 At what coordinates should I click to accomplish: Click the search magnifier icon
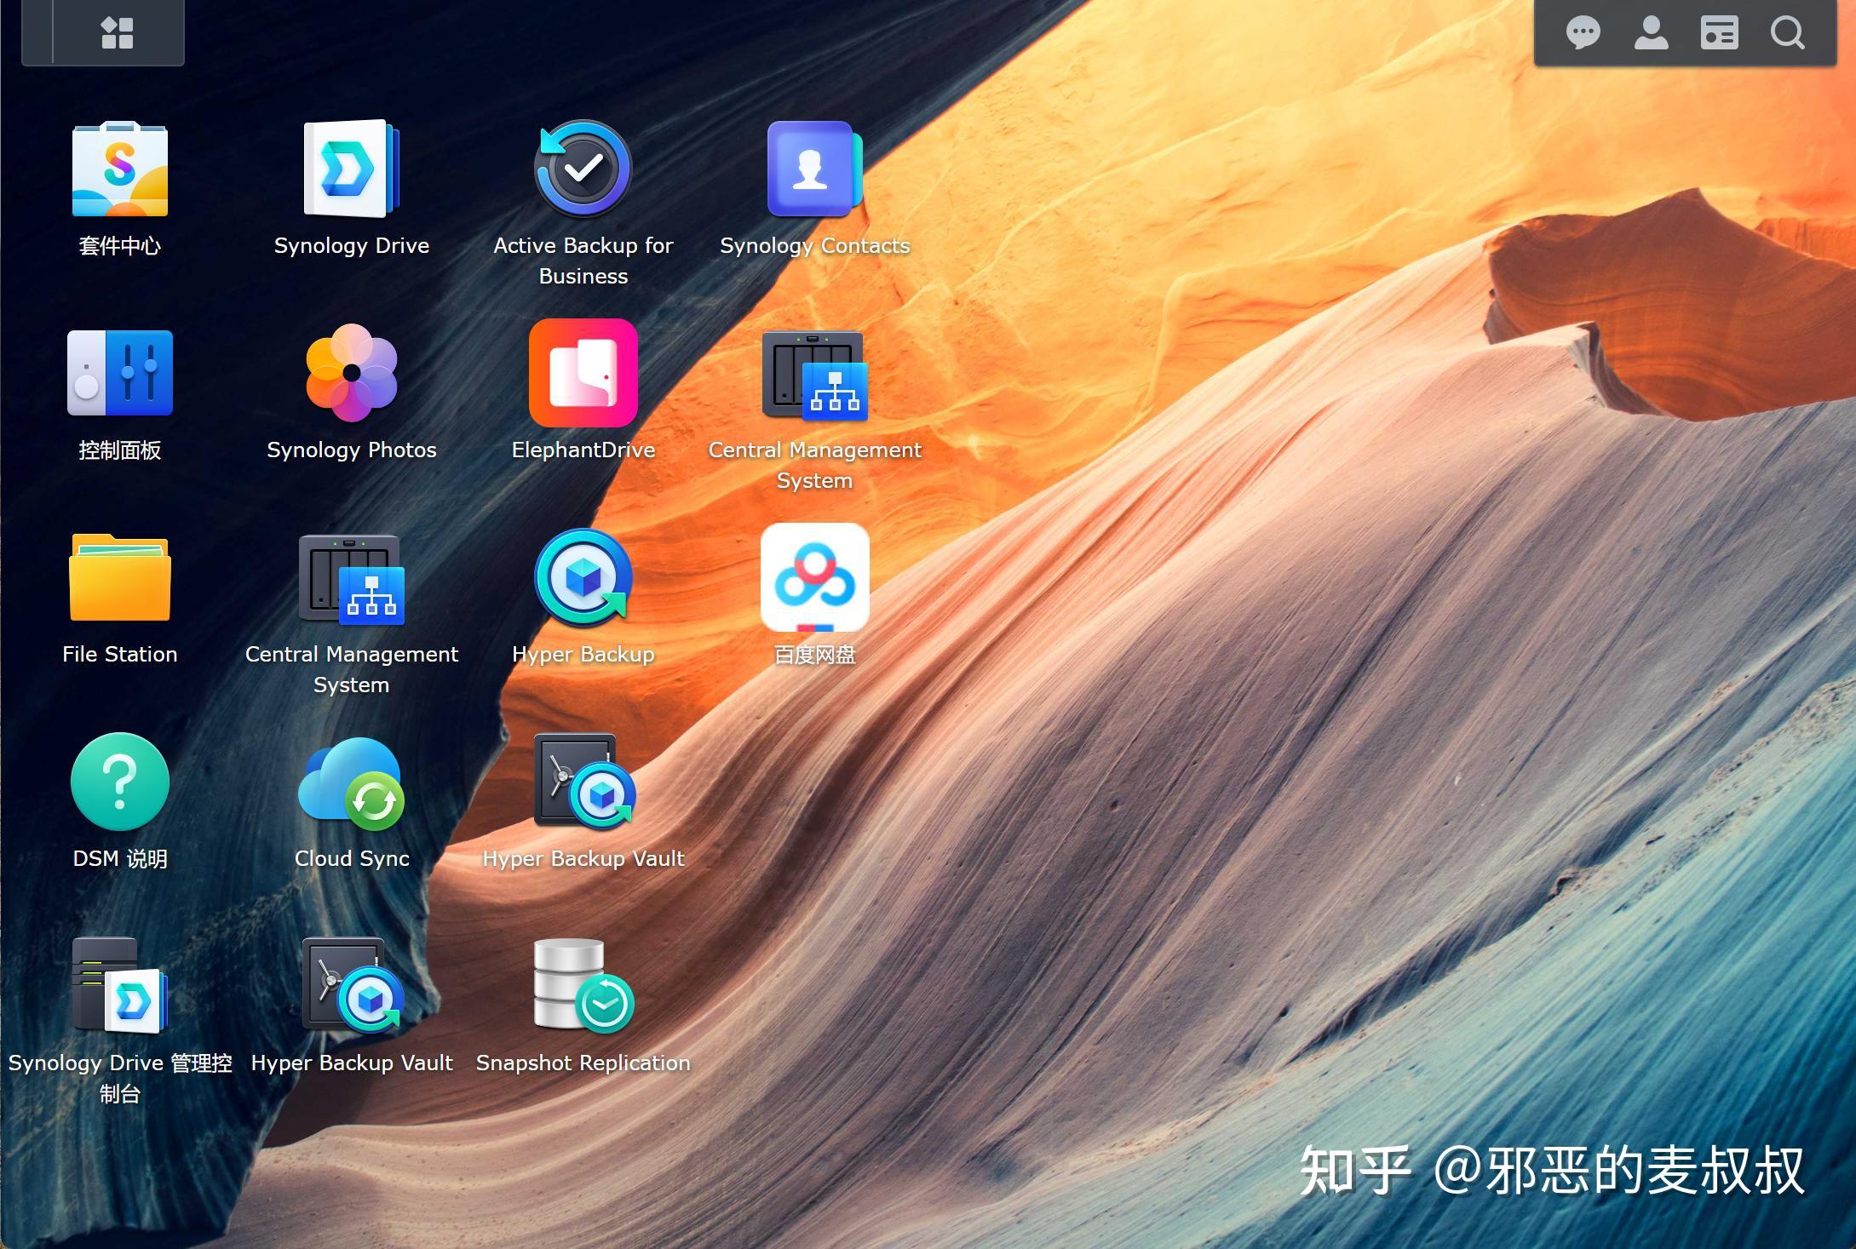pos(1787,33)
